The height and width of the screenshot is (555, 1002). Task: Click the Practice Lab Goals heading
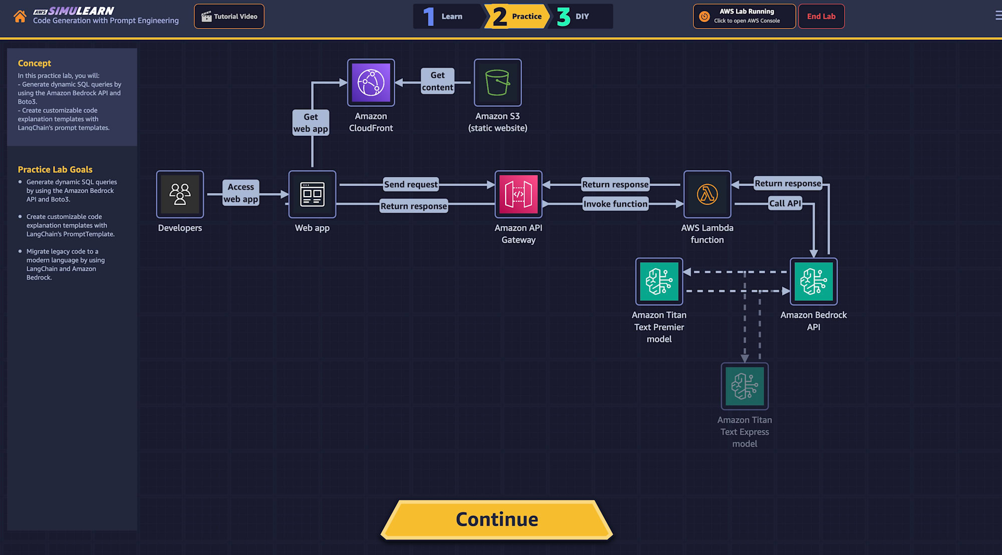55,169
